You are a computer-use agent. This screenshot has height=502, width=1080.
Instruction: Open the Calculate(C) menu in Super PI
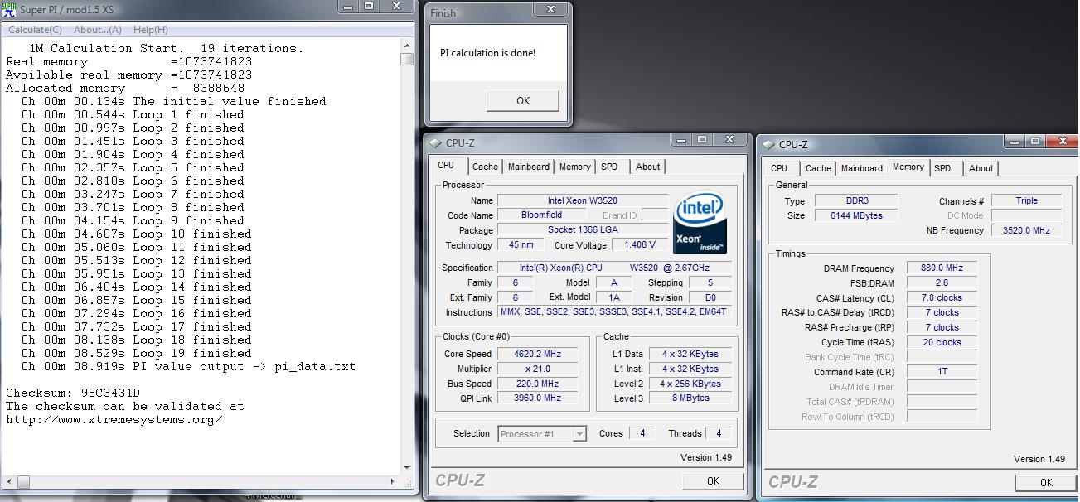[x=35, y=30]
